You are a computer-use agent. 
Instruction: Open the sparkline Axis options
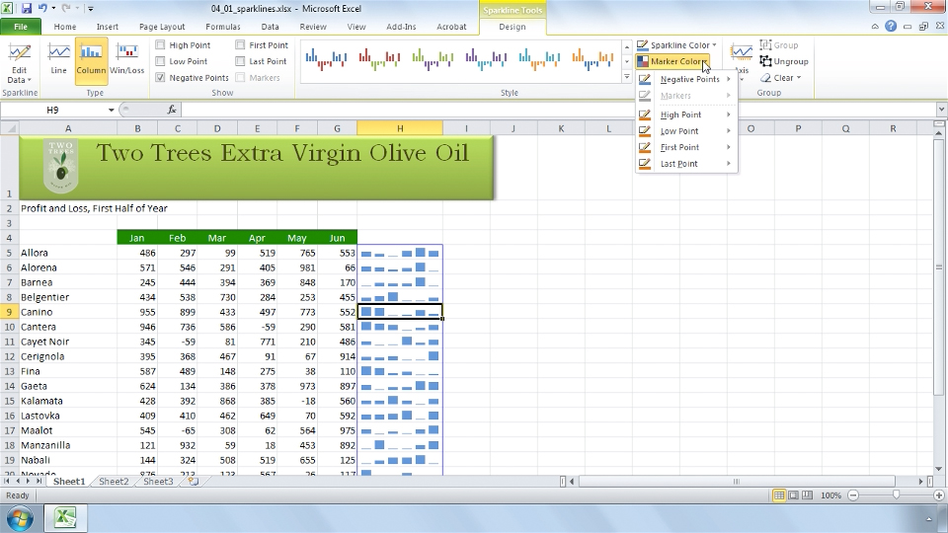[742, 60]
